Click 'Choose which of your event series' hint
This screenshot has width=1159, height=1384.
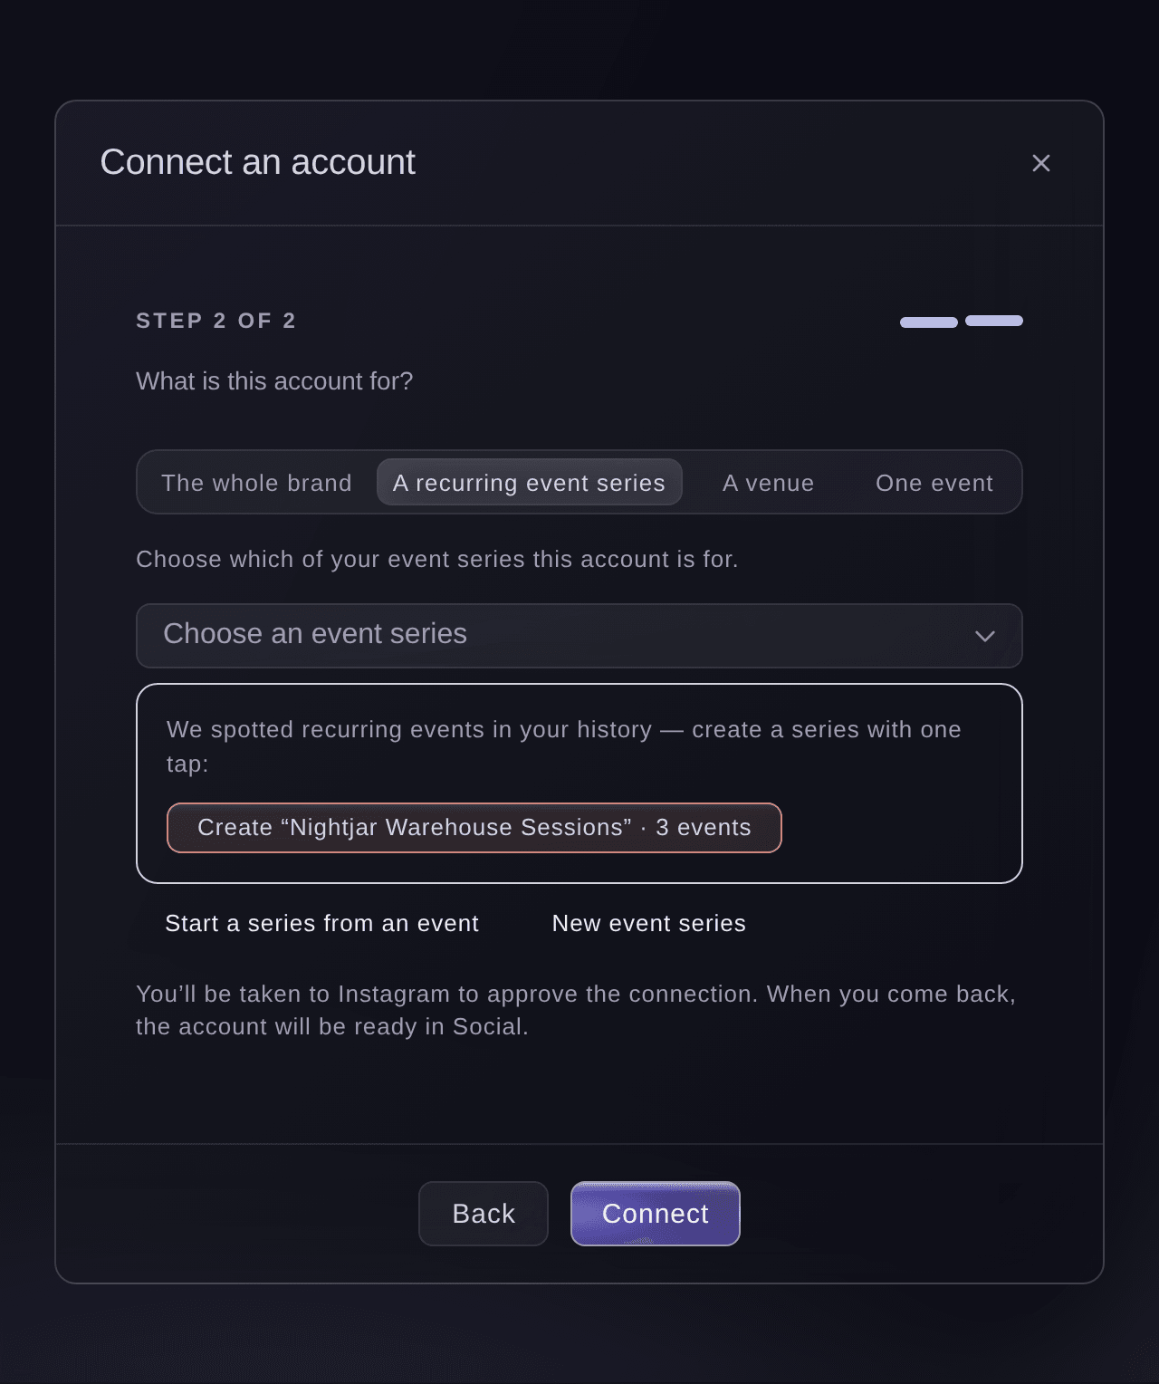(x=437, y=560)
